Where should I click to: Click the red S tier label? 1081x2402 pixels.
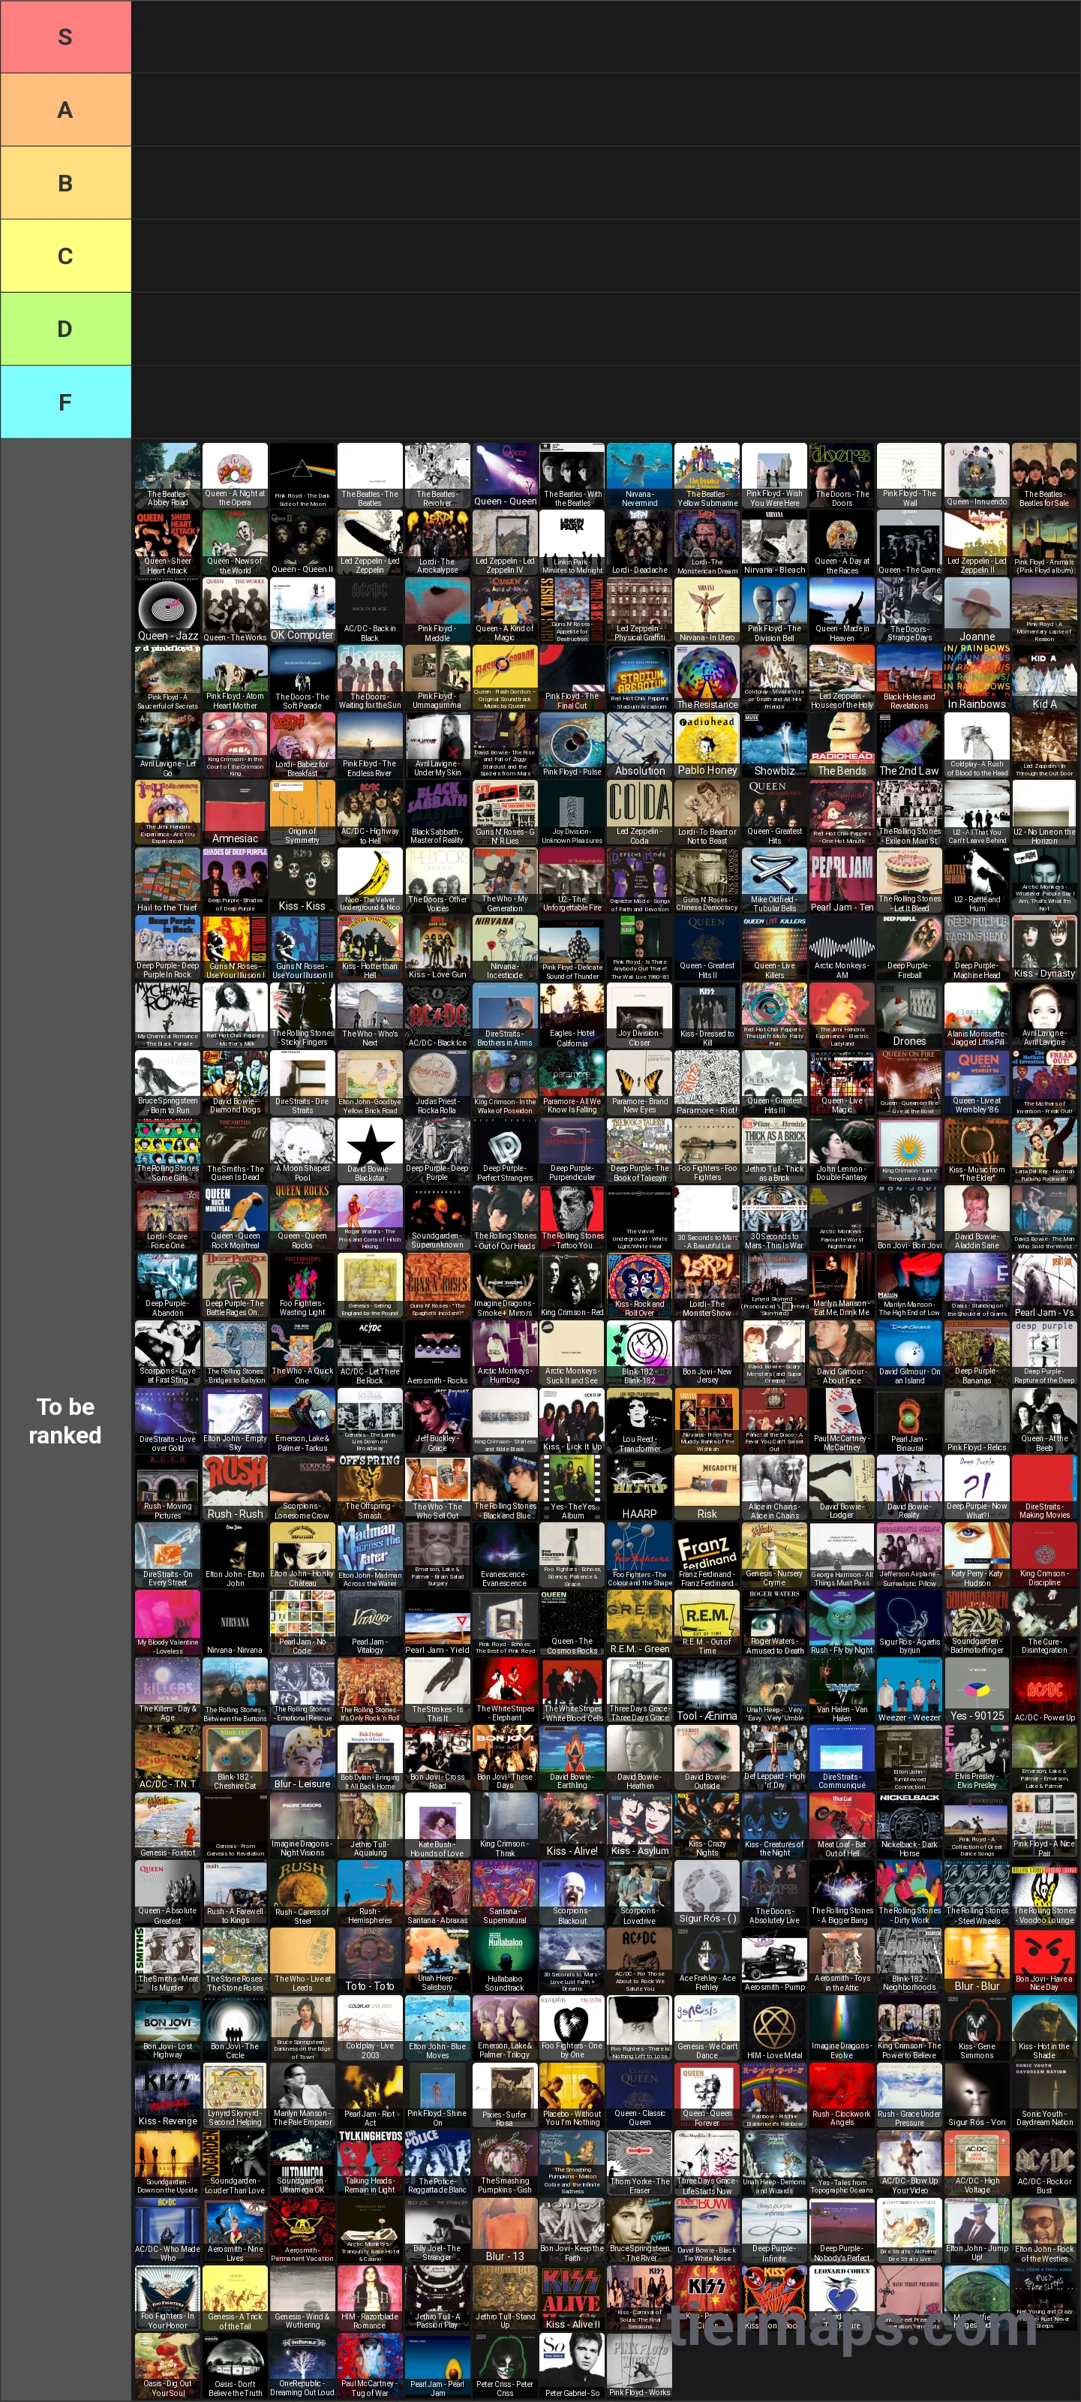(x=65, y=36)
